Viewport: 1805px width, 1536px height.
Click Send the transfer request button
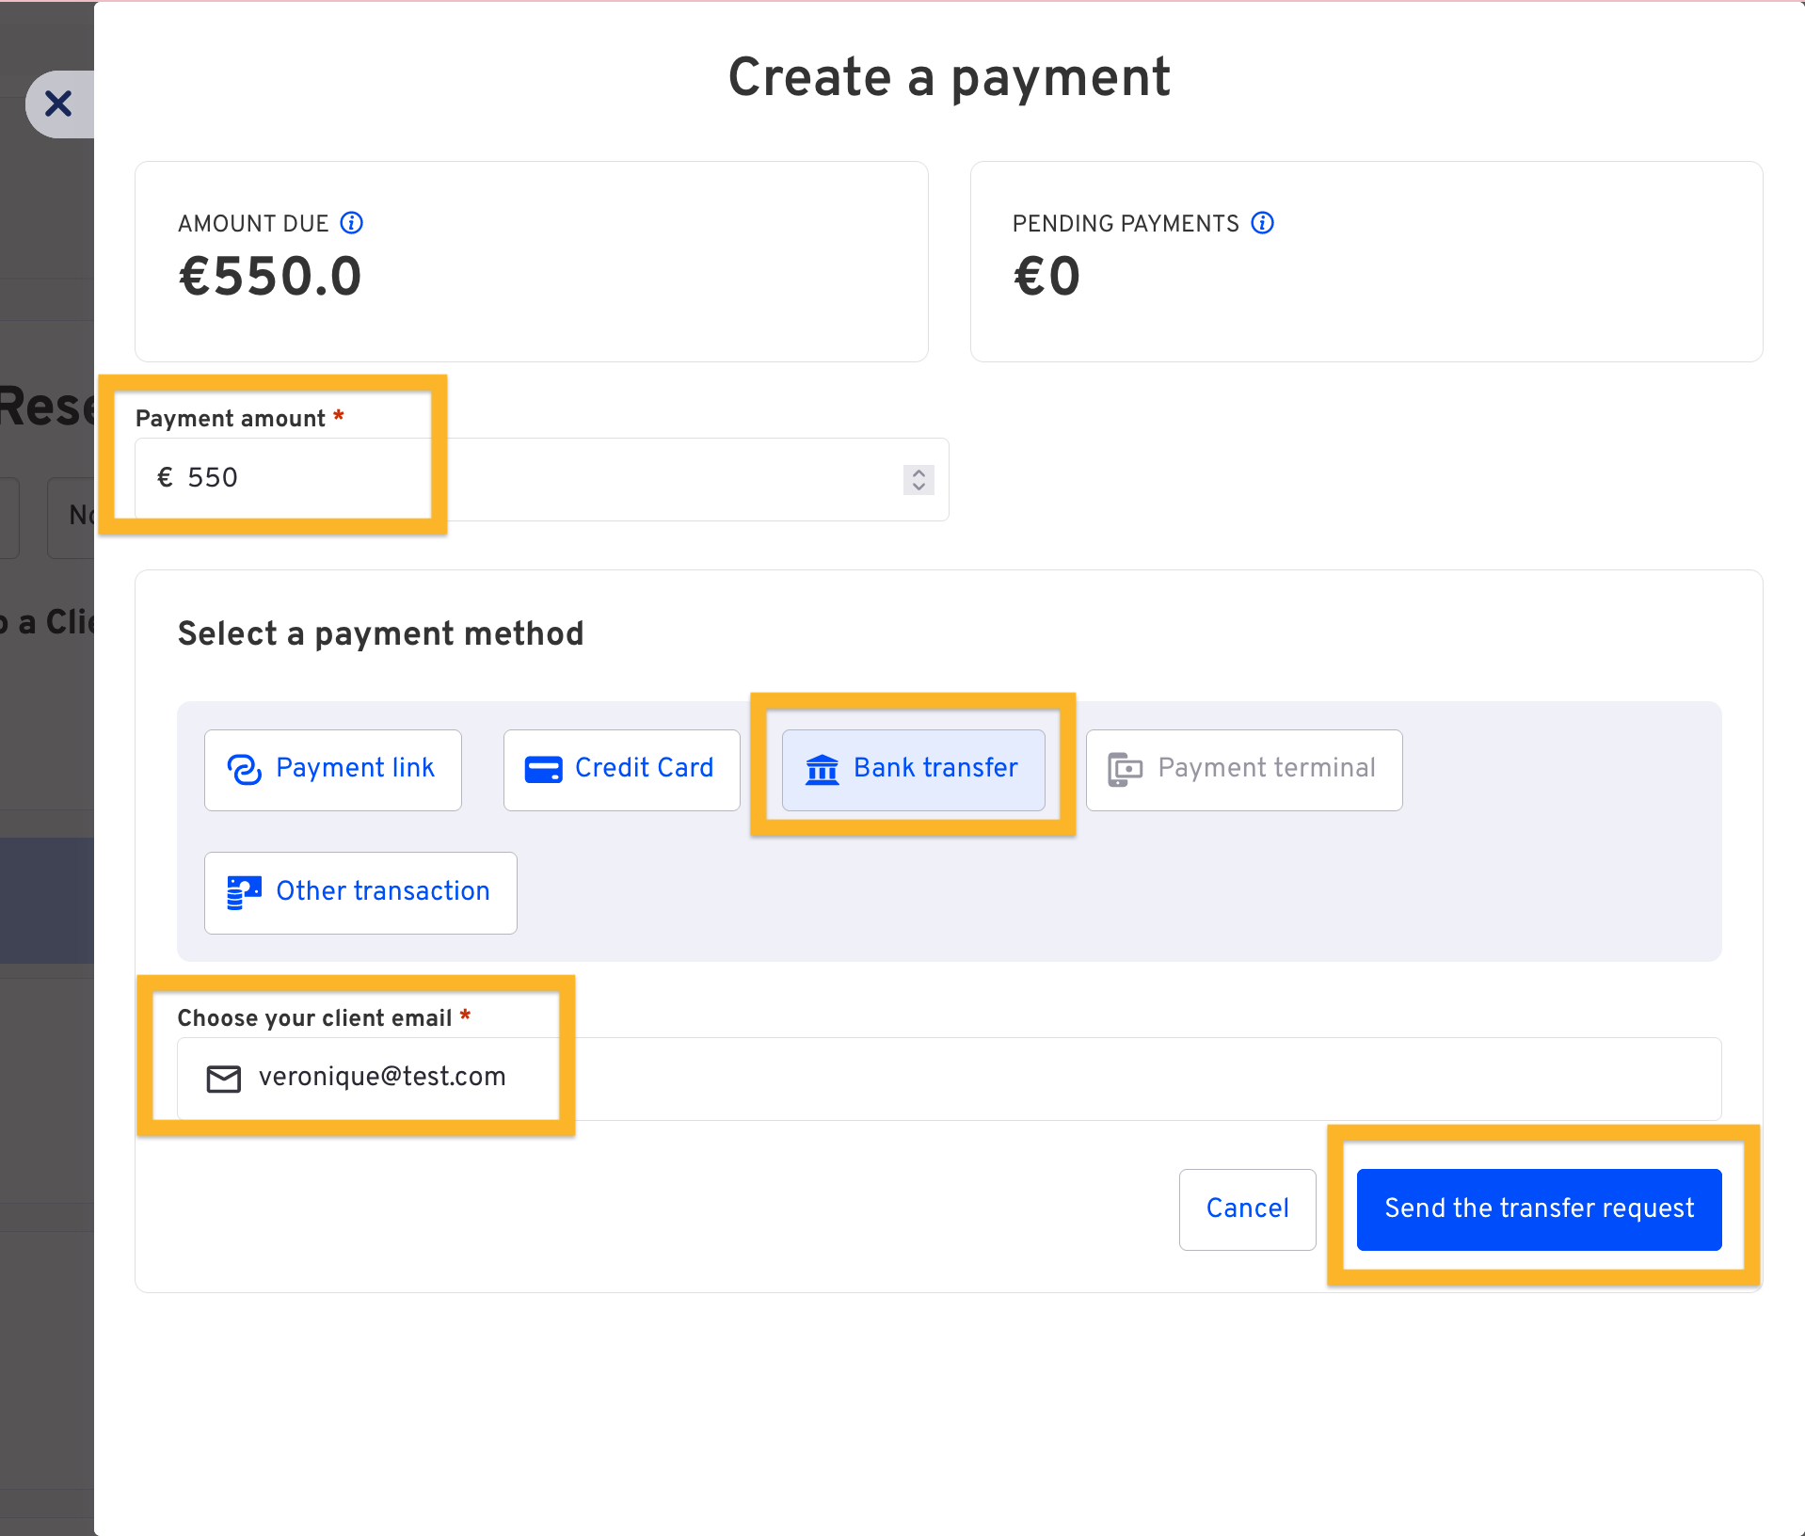coord(1540,1209)
